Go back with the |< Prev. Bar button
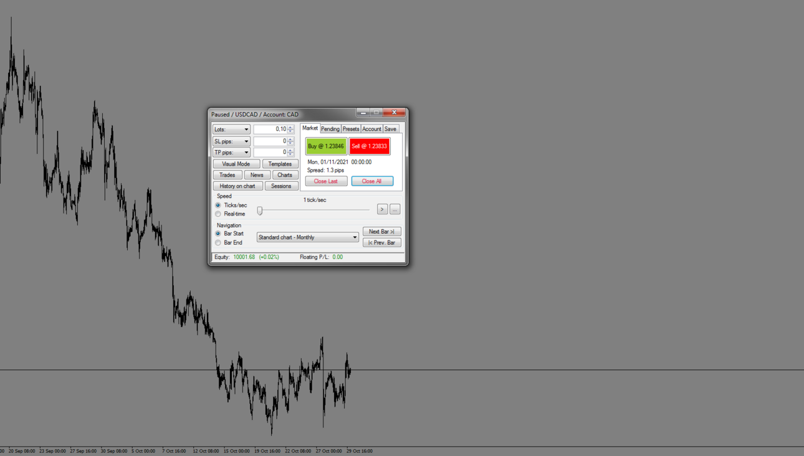The height and width of the screenshot is (456, 804). (x=382, y=243)
